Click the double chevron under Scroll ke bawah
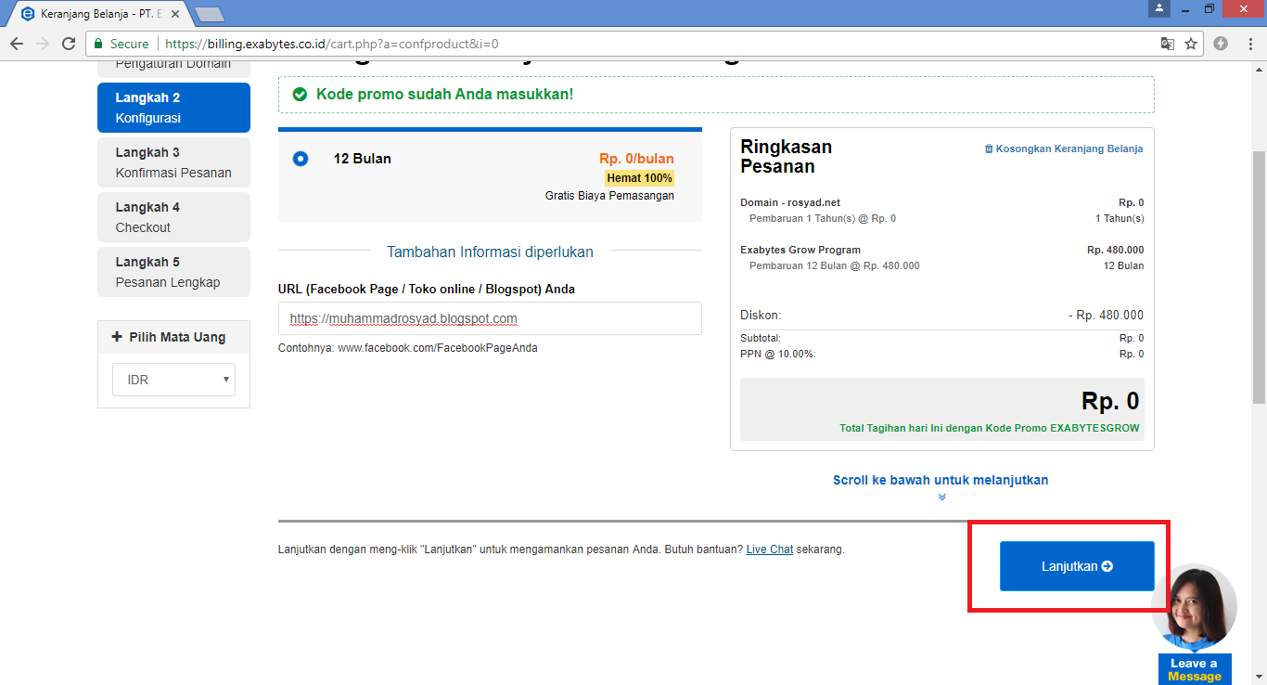This screenshot has width=1267, height=685. pyautogui.click(x=941, y=497)
